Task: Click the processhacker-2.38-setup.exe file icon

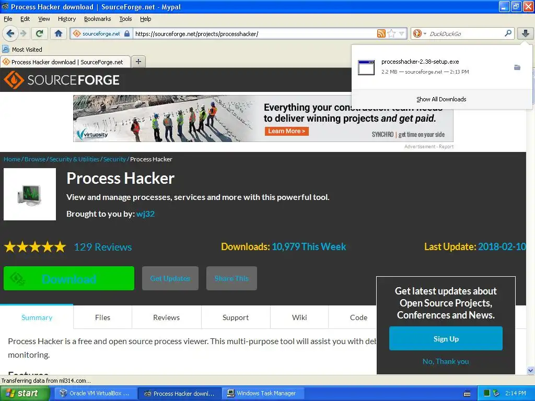Action: (366, 67)
